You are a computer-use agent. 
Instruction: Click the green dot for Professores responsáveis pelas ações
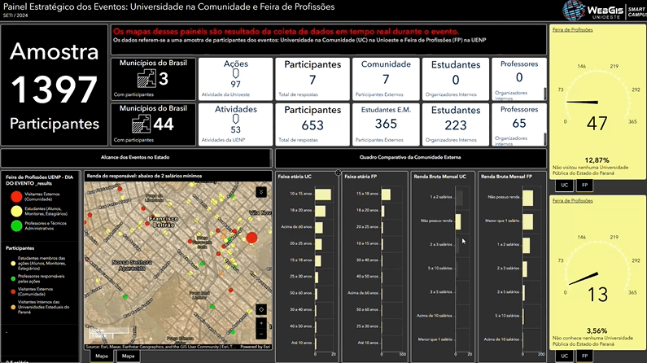pos(13,279)
